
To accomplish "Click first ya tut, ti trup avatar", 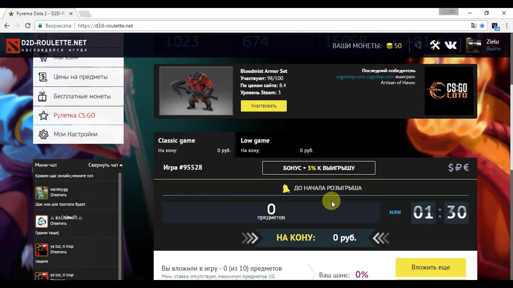I will click(42, 250).
